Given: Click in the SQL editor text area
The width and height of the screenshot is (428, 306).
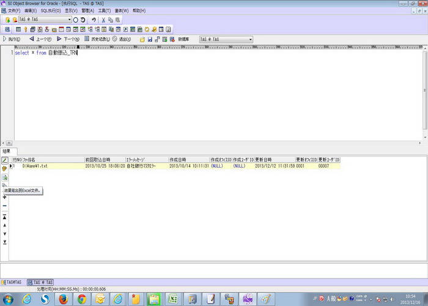Looking at the screenshot, I should click(218, 95).
